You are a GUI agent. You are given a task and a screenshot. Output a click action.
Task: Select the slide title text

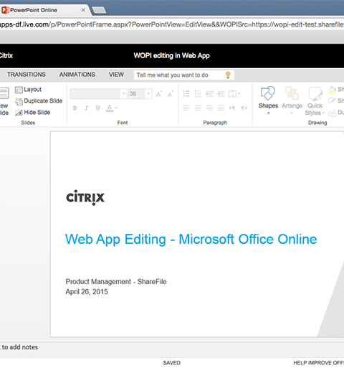pyautogui.click(x=191, y=240)
